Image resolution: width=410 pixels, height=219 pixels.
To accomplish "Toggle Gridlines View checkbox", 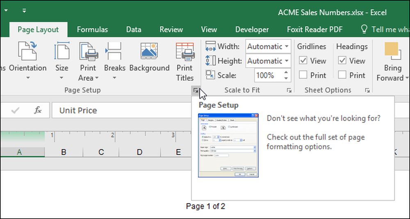I will coord(303,61).
